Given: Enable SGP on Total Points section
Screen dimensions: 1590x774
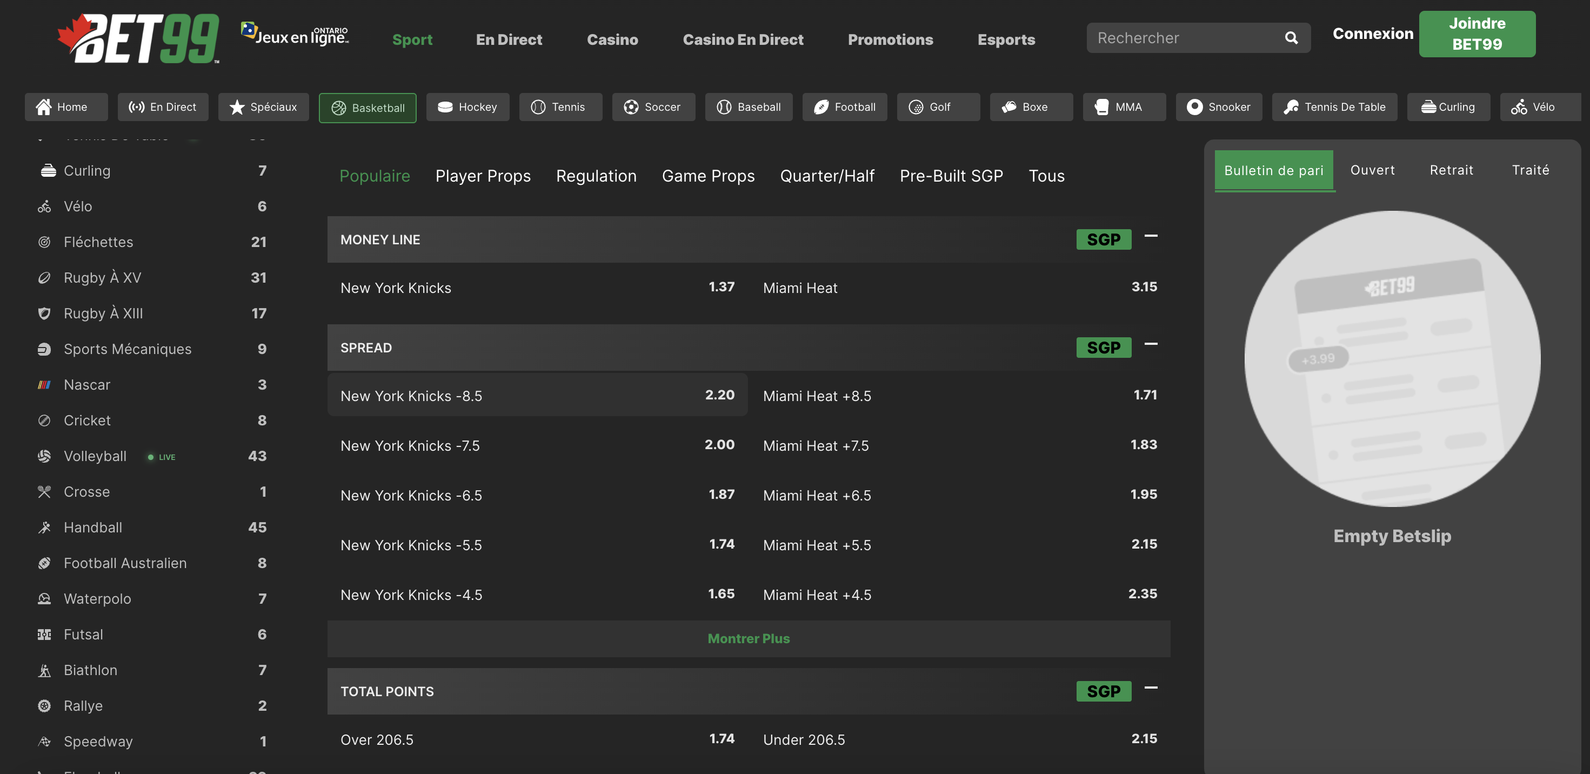Looking at the screenshot, I should [1103, 691].
